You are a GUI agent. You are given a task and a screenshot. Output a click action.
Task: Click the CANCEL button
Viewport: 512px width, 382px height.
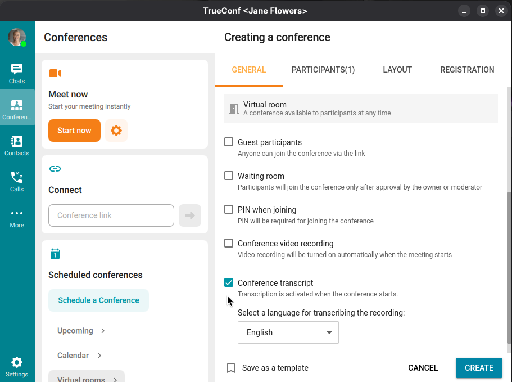click(423, 367)
